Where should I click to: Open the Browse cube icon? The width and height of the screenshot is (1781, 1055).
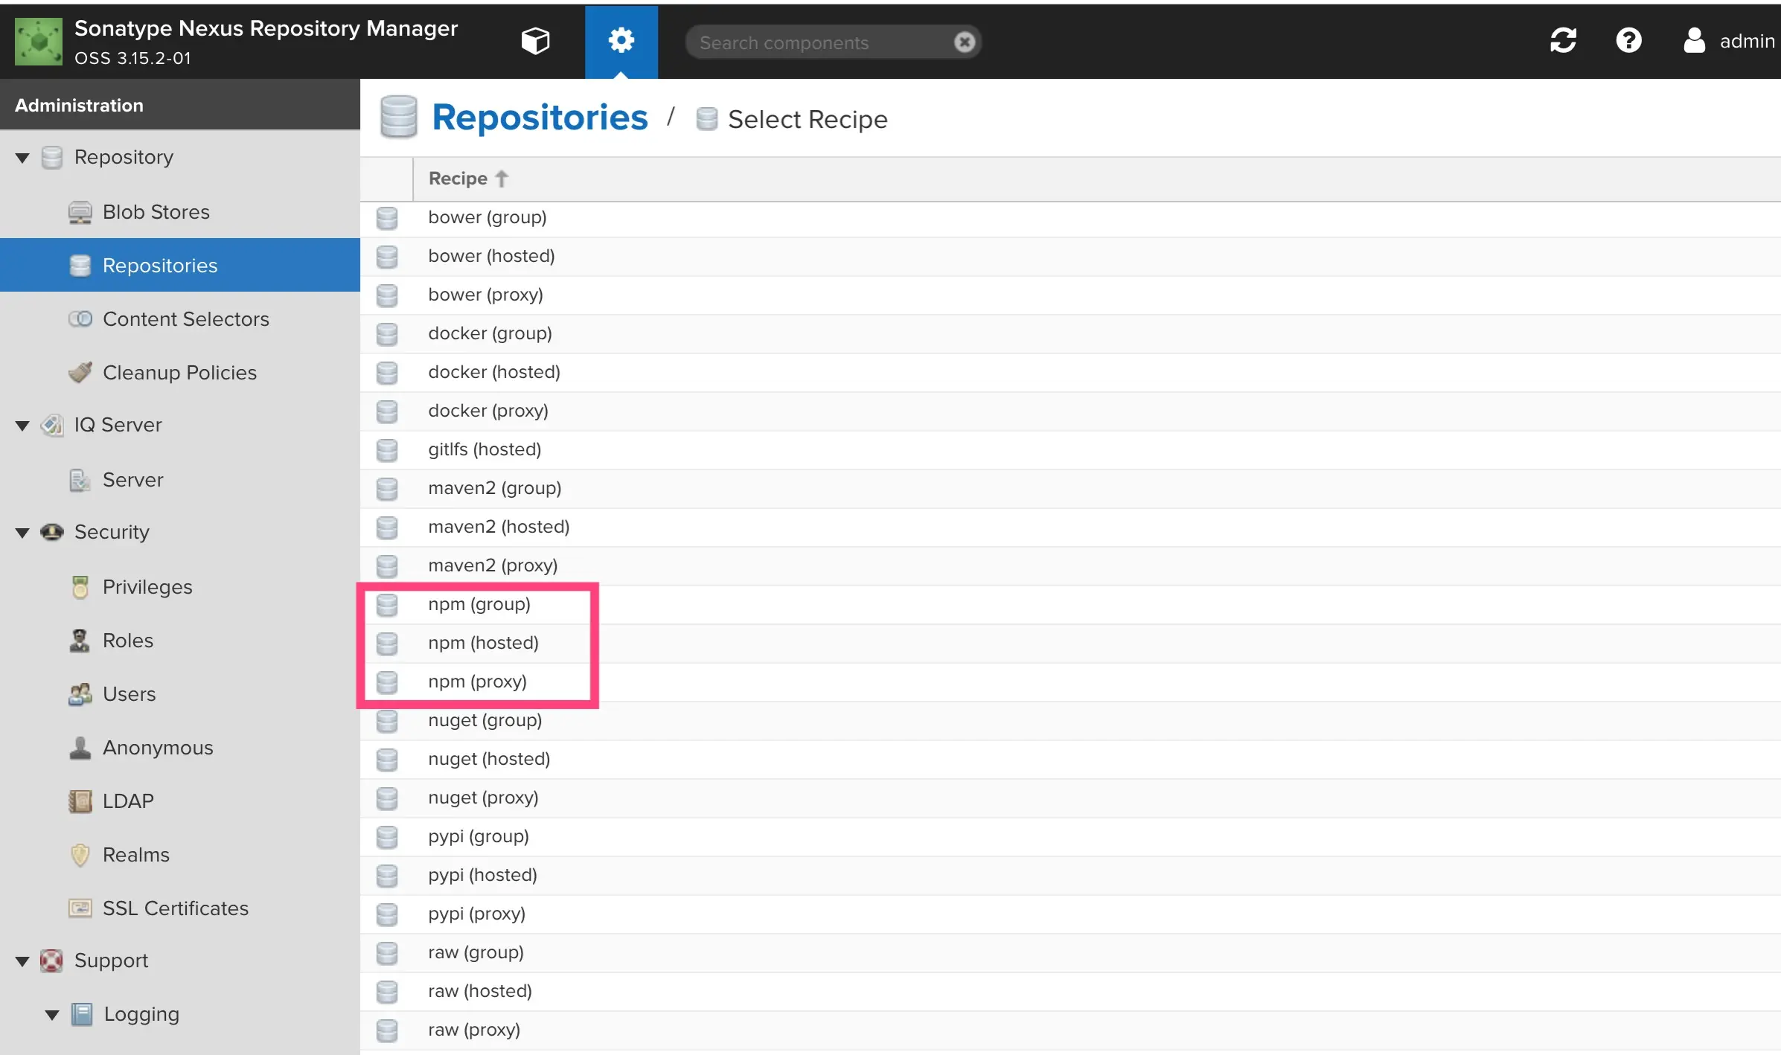[535, 41]
